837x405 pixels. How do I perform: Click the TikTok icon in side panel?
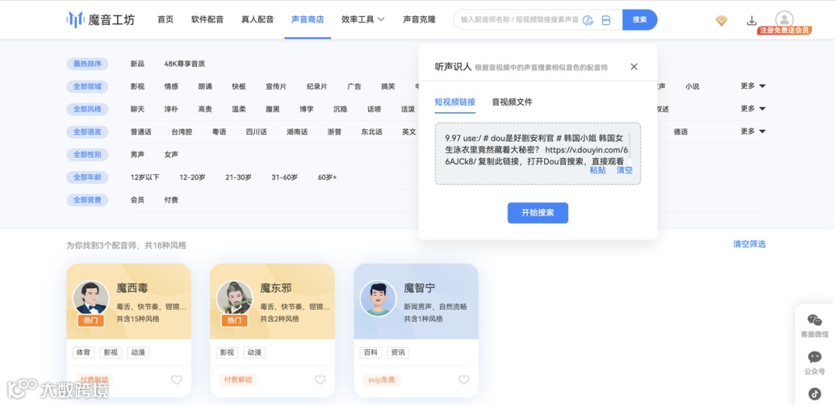[x=815, y=394]
